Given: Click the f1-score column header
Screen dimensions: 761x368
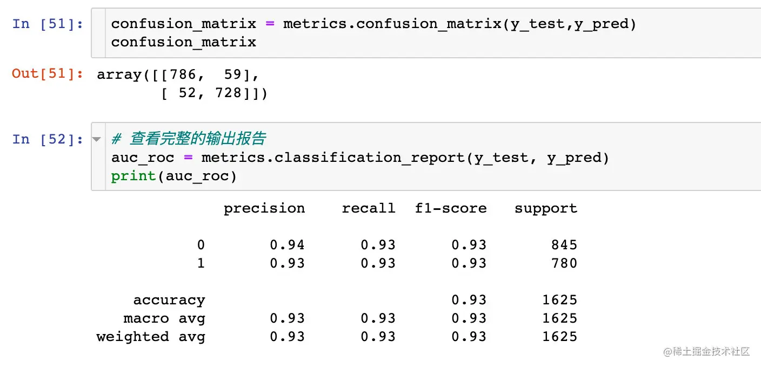Looking at the screenshot, I should point(451,208).
